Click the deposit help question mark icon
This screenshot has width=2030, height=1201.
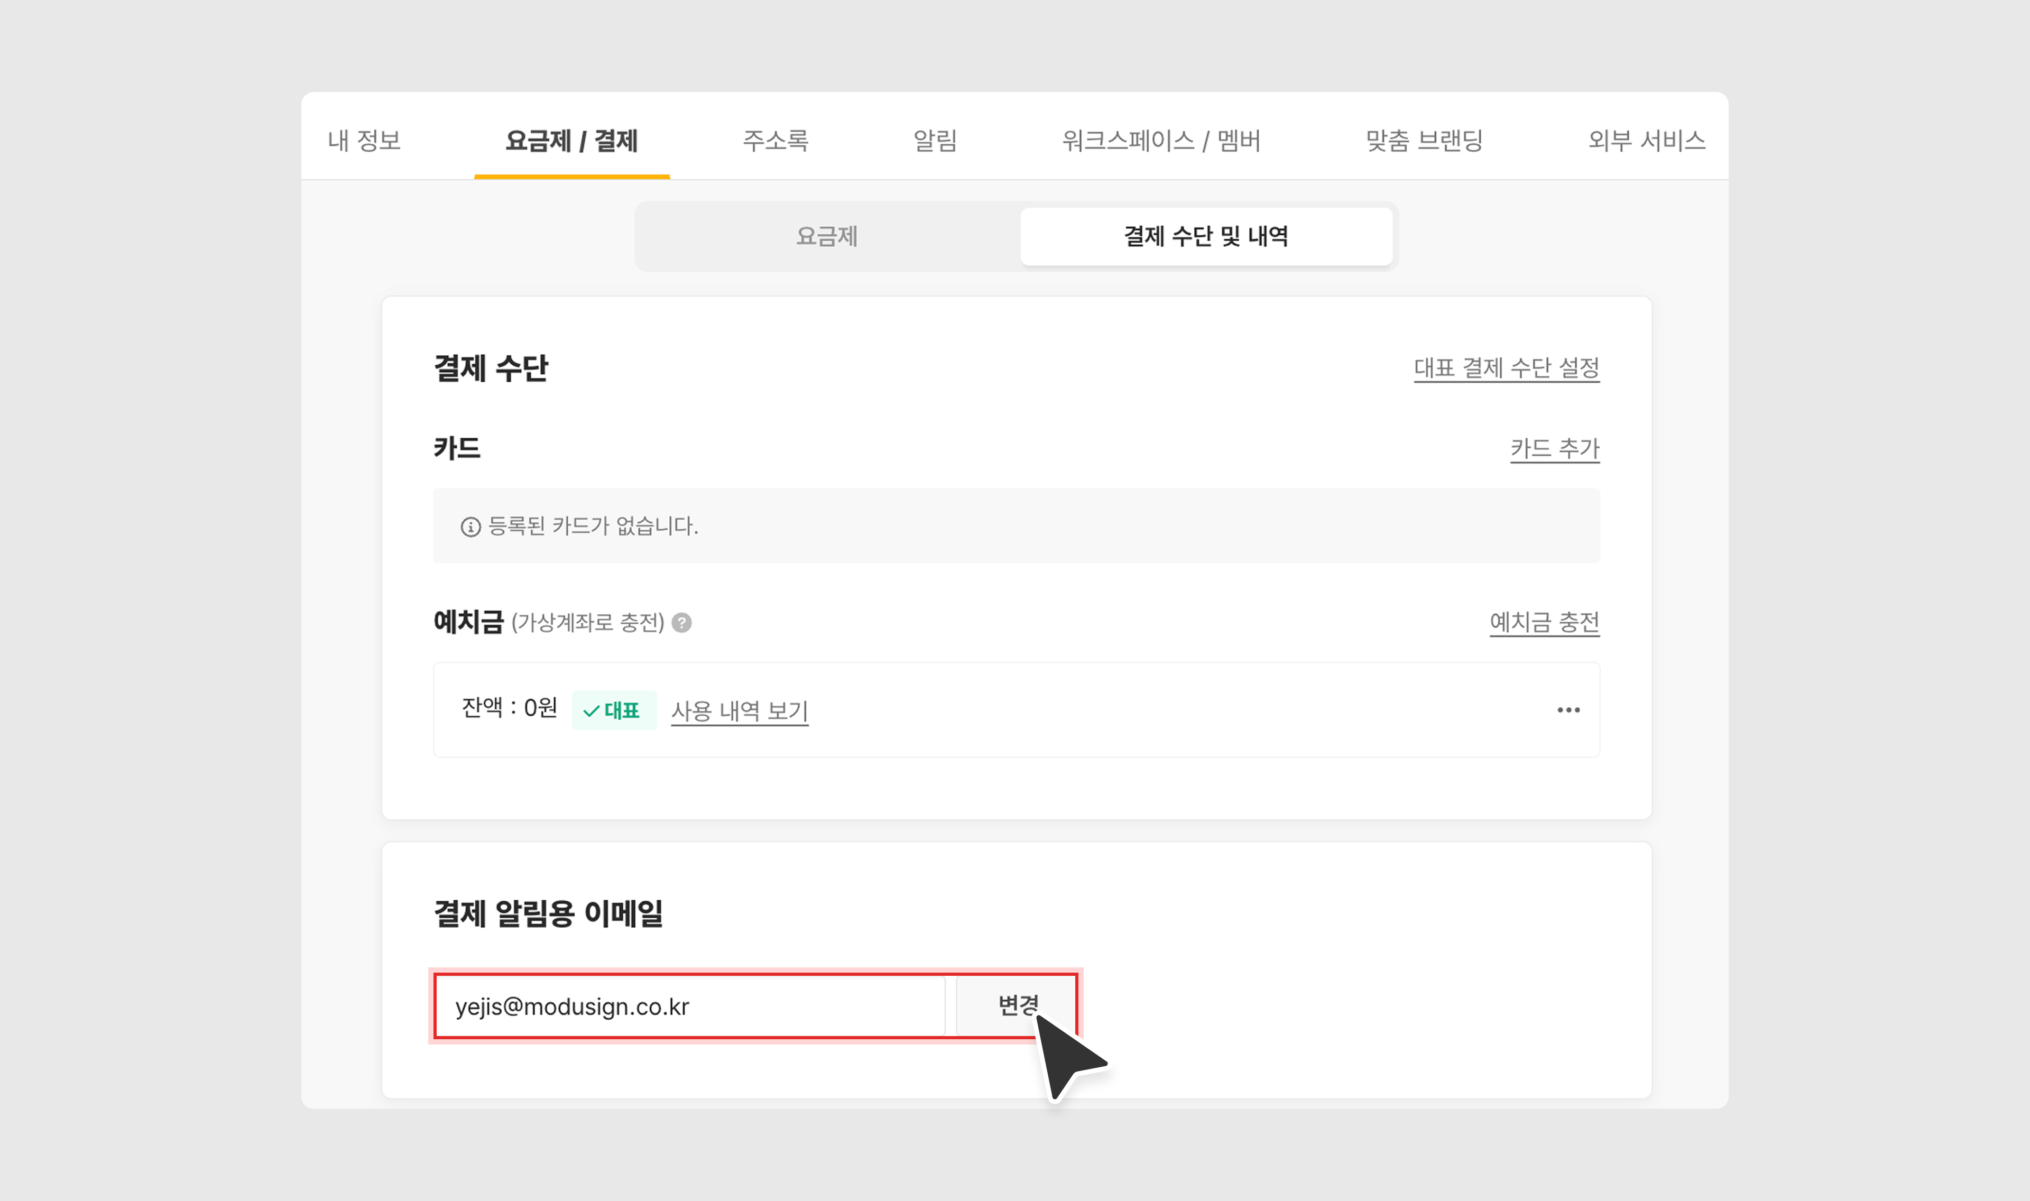pos(682,622)
